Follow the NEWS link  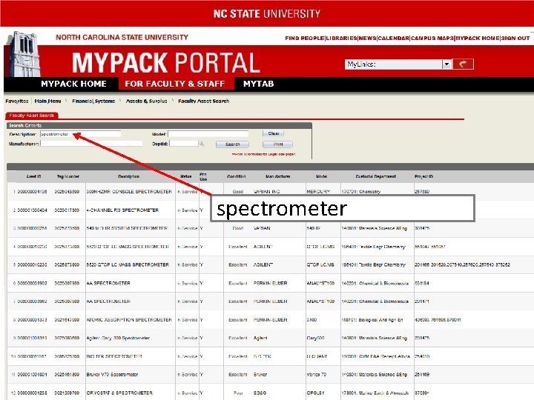click(x=367, y=38)
